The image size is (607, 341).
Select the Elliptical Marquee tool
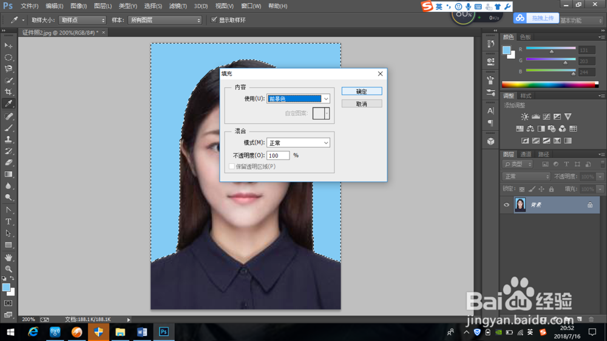(x=8, y=57)
